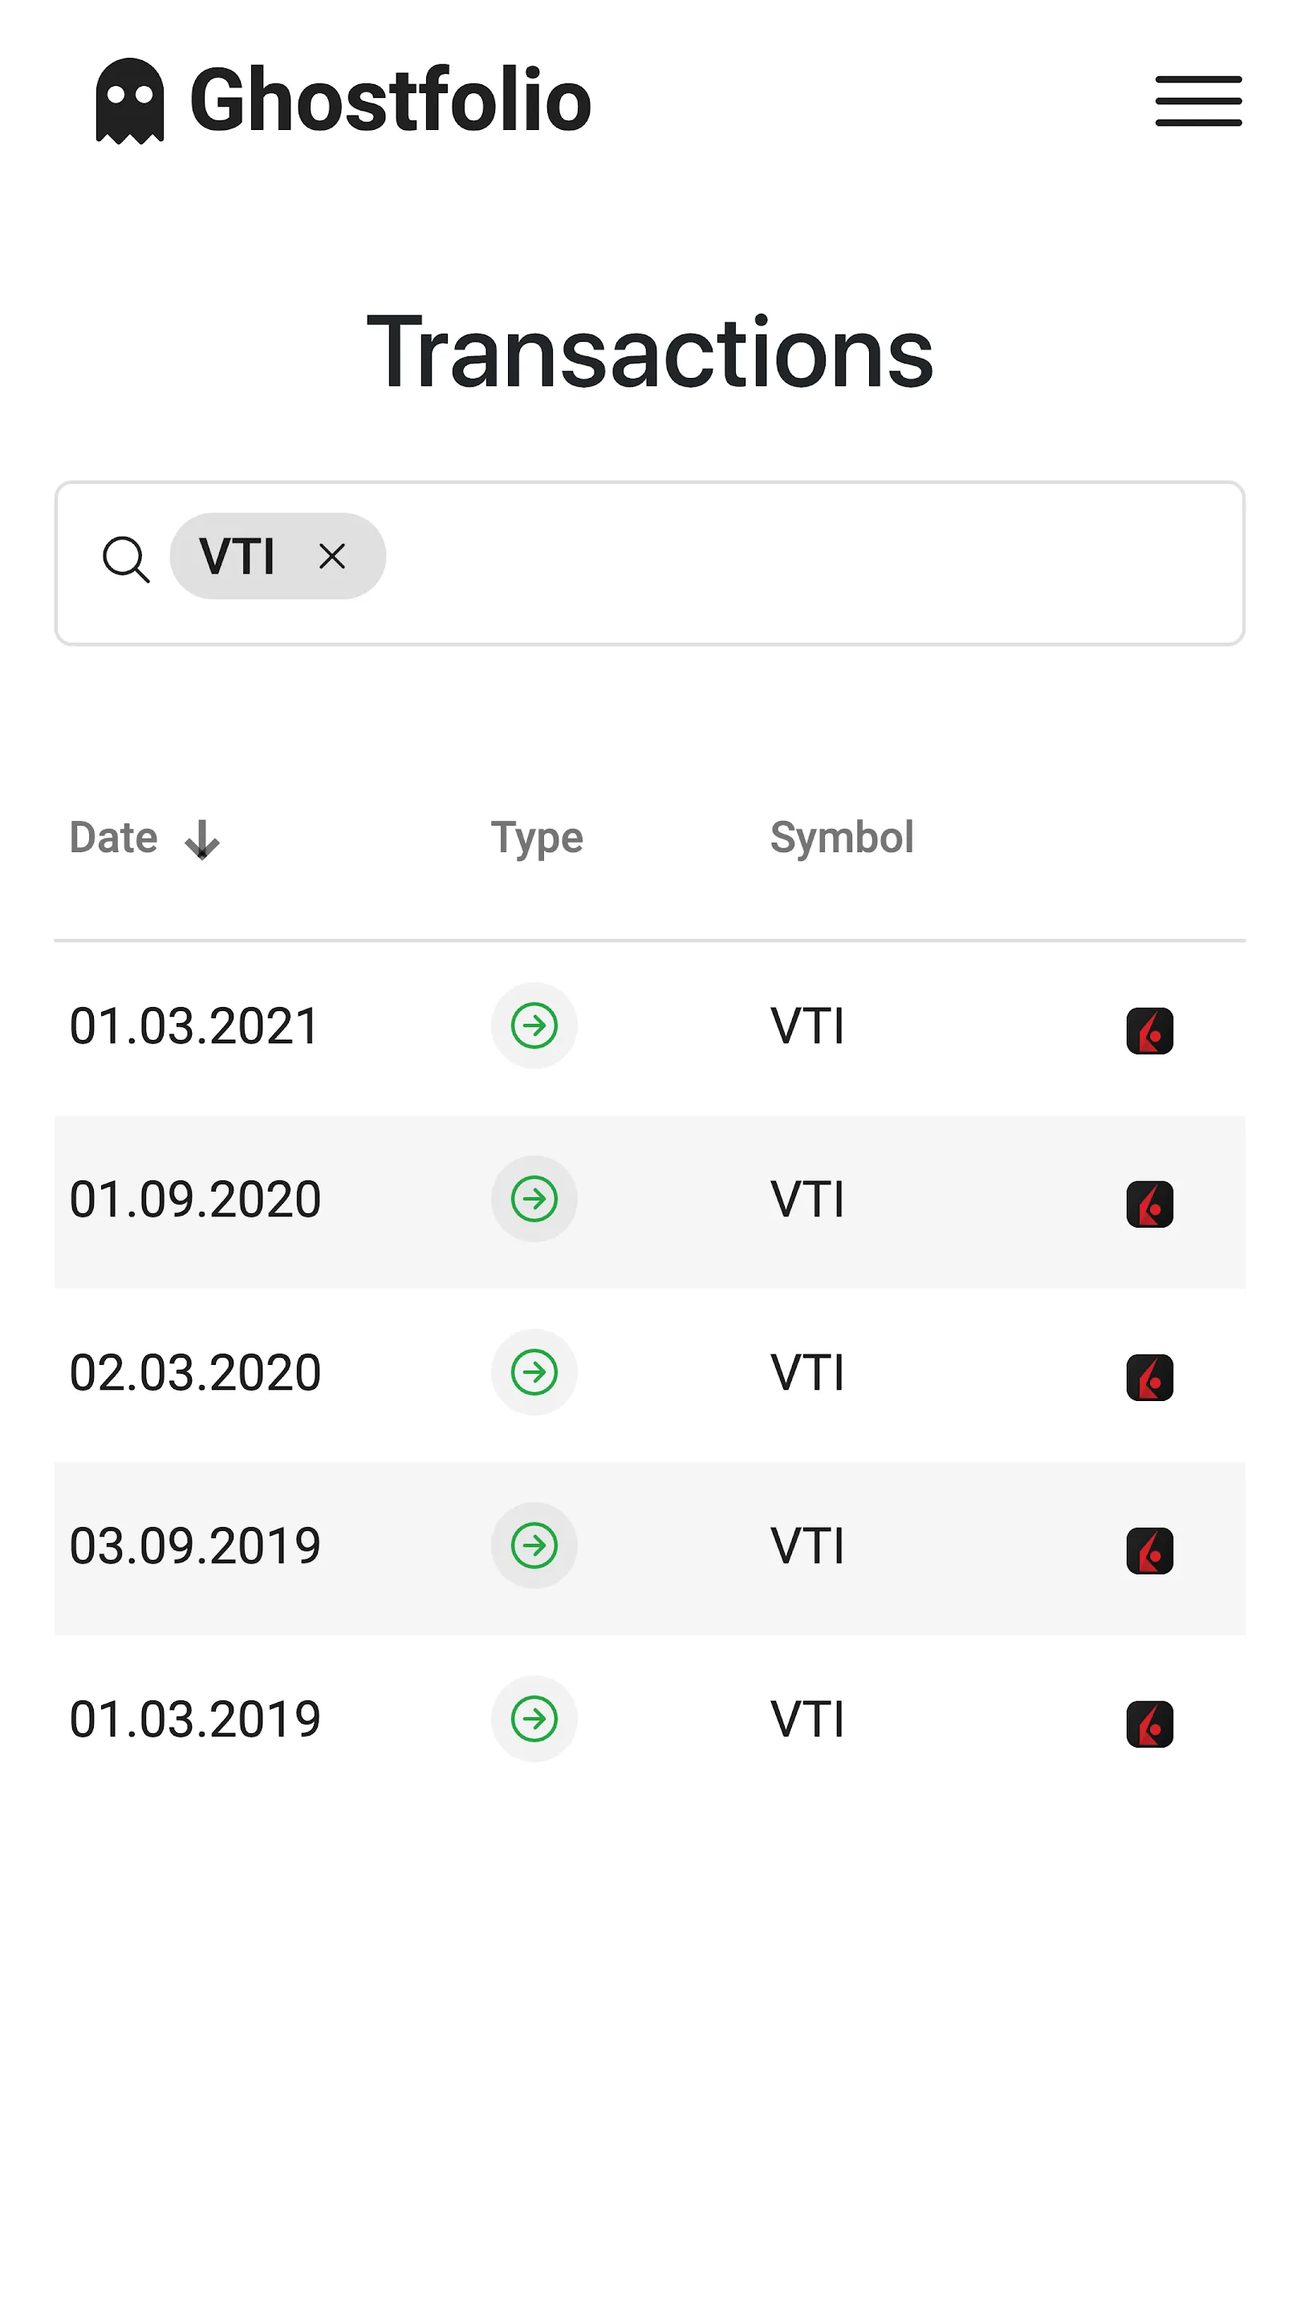Click the VTI chip label in search

tap(237, 556)
